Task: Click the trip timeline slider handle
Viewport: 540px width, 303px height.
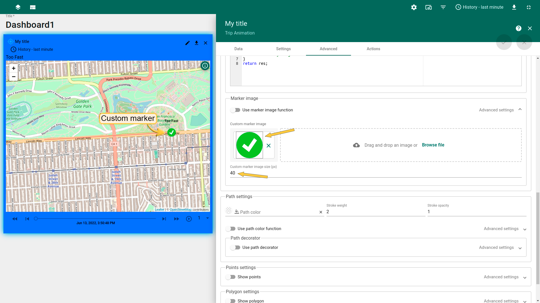Action: (36, 219)
